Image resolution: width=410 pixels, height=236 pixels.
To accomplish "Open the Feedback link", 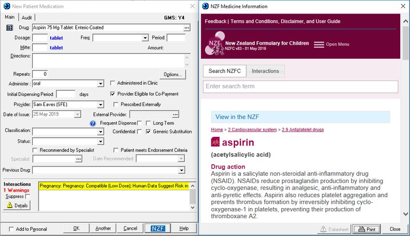I will pos(216,21).
